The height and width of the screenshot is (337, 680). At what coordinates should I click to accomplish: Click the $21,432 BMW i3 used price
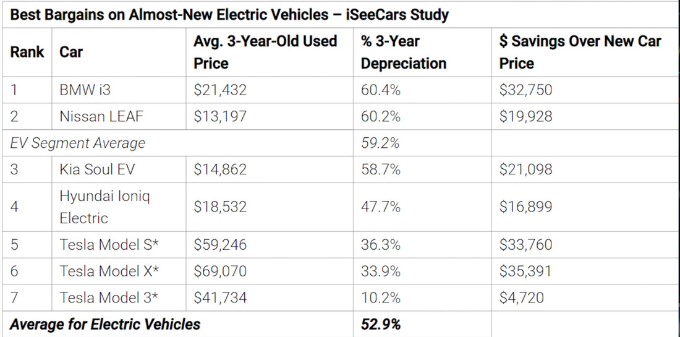220,90
